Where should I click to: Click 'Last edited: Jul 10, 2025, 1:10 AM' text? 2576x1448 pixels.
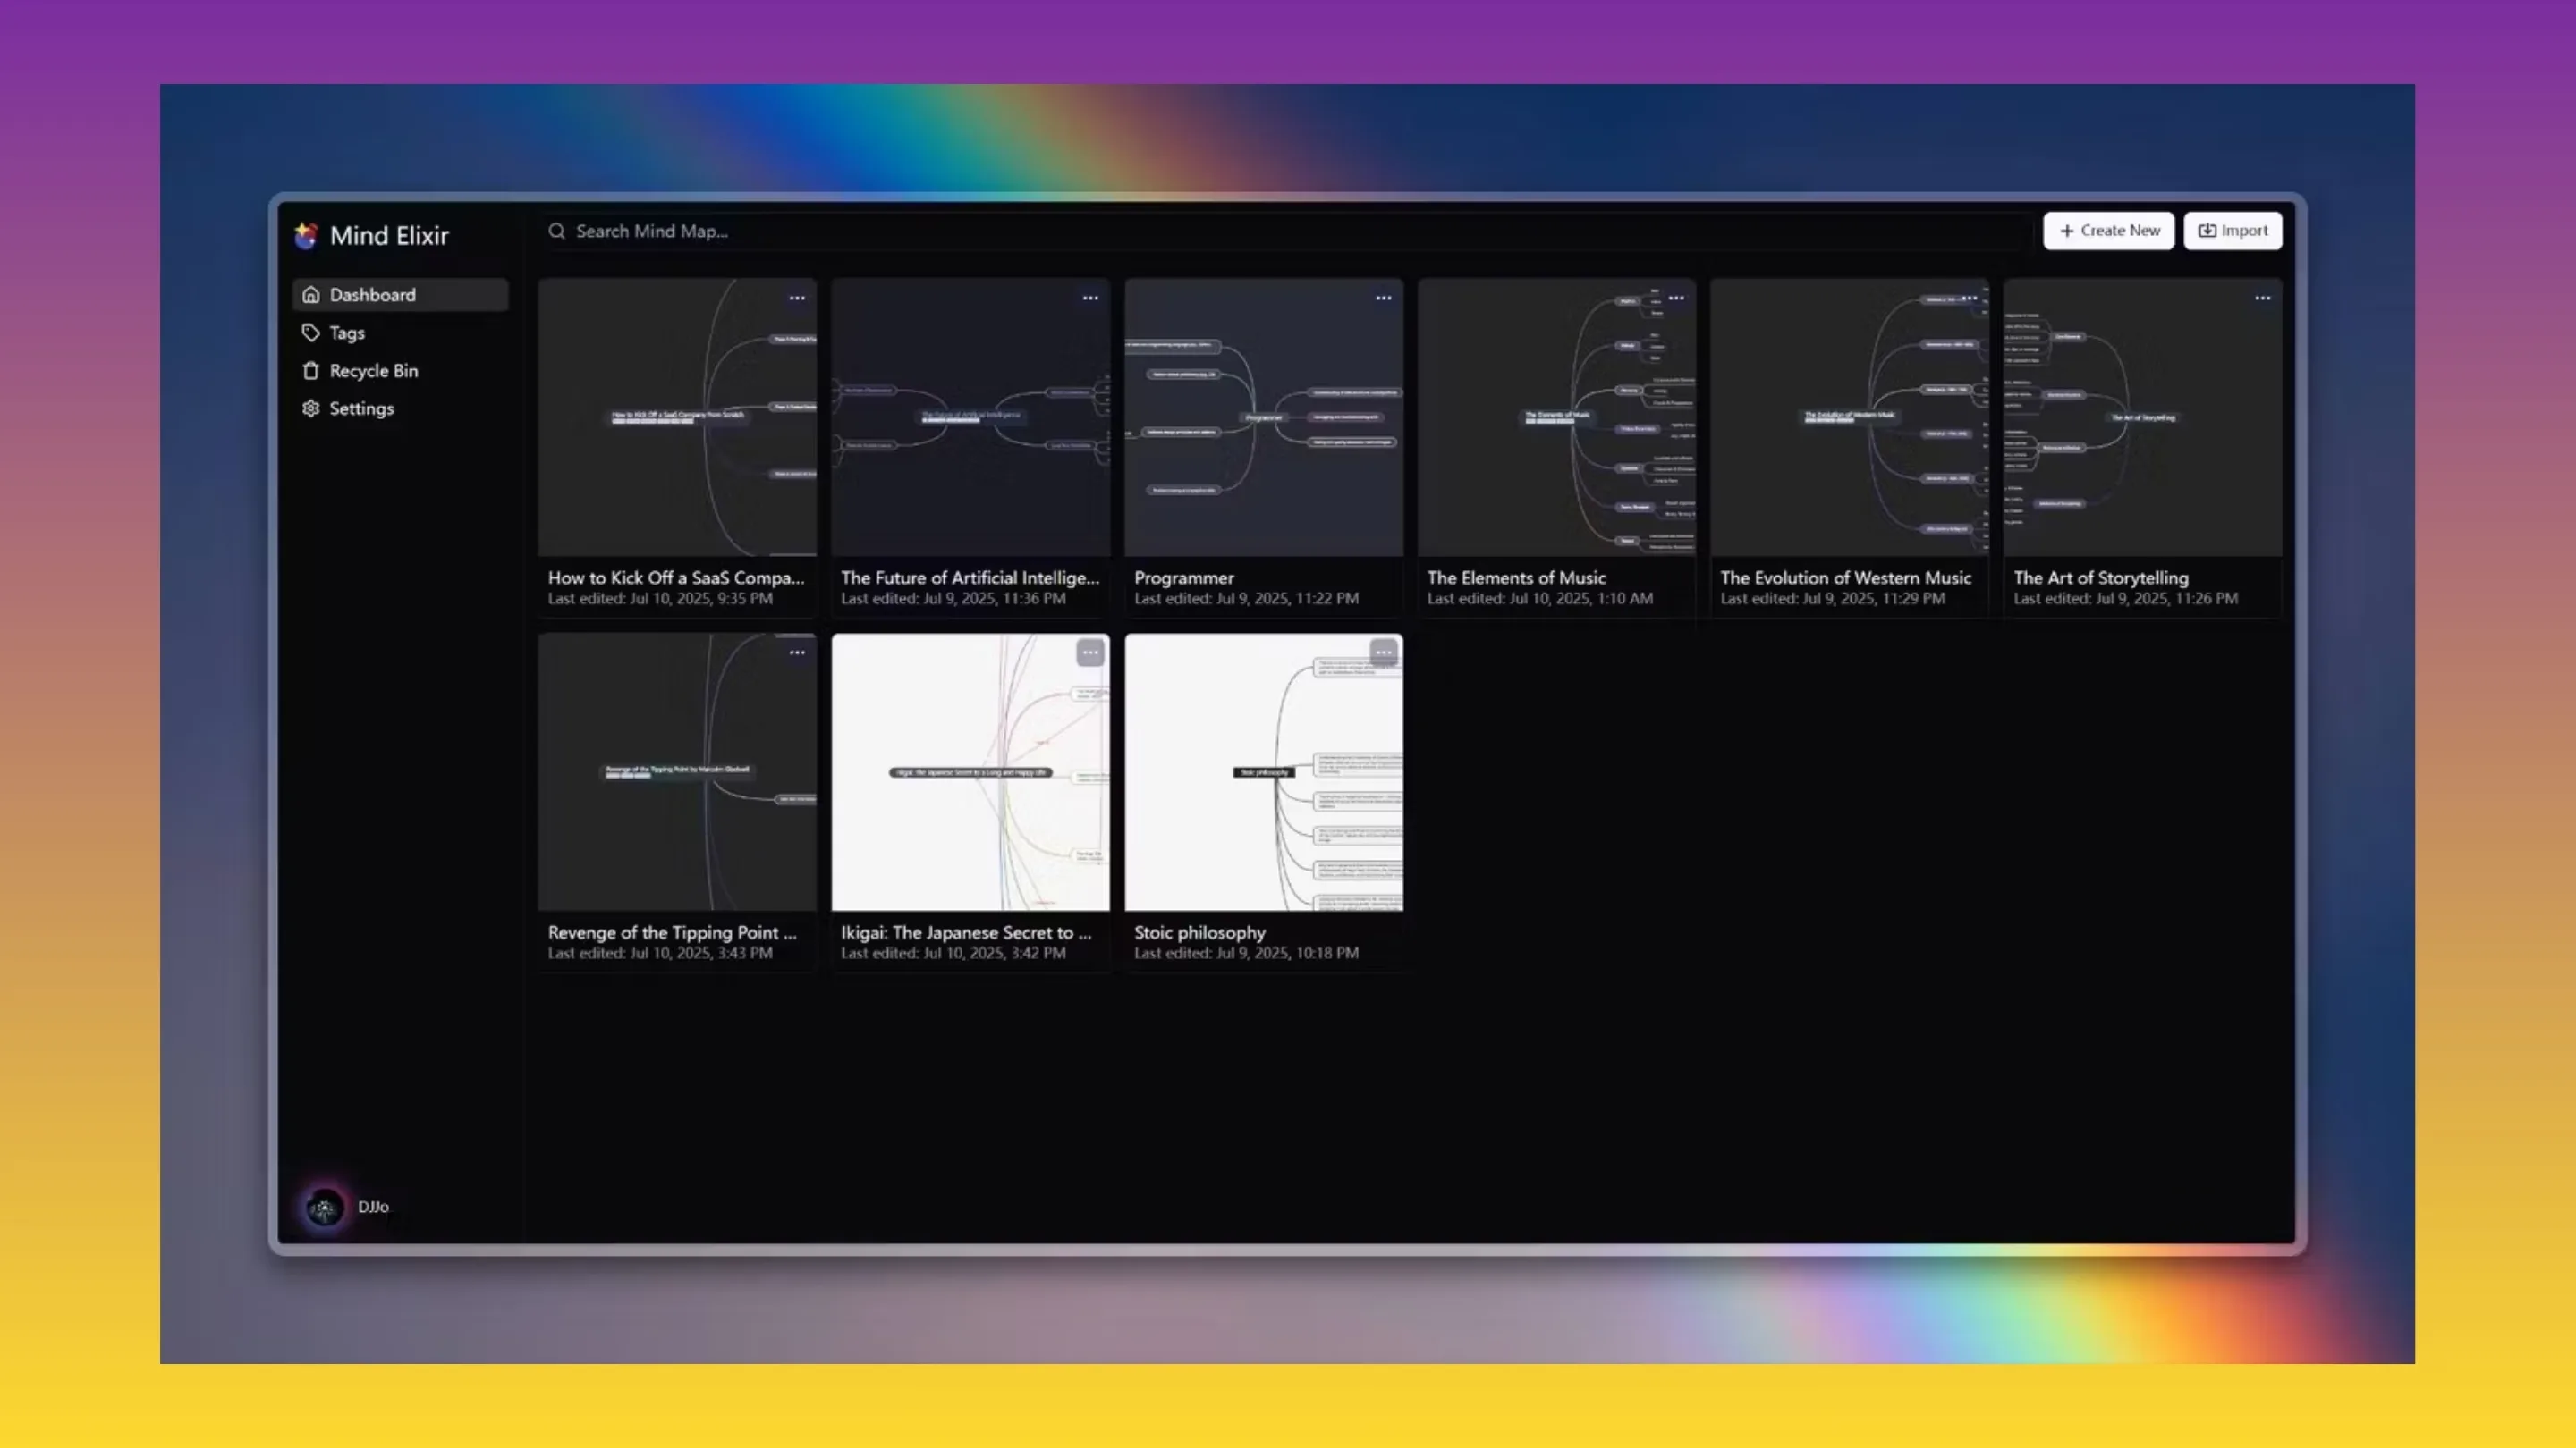click(1540, 599)
